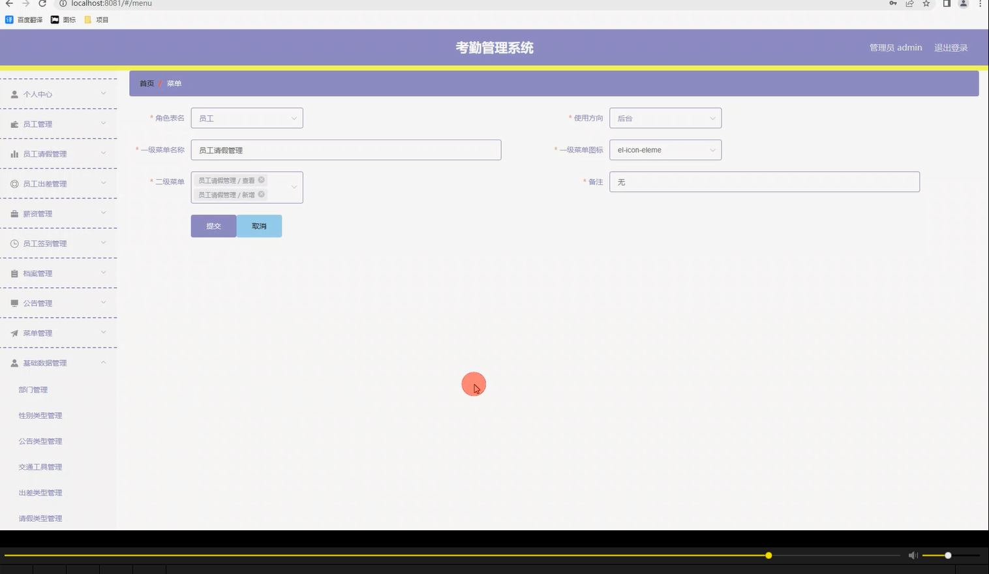Click the 员工请假管理 bar-chart icon
Image resolution: width=989 pixels, height=574 pixels.
14,154
